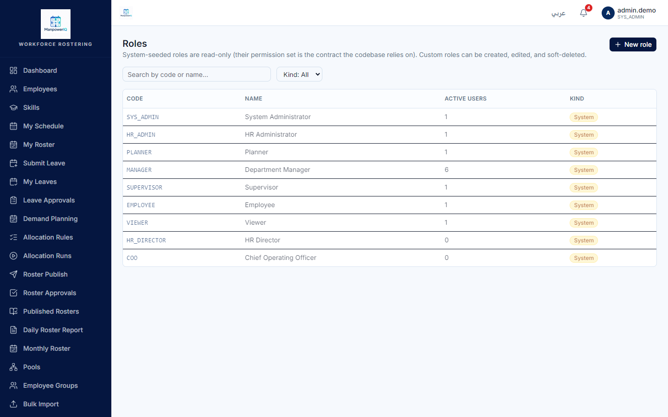The height and width of the screenshot is (417, 668).
Task: Switch language to Arabic عربي
Action: point(559,13)
